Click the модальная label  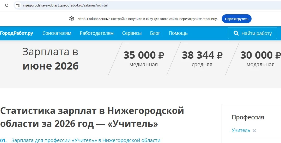[x=260, y=64]
